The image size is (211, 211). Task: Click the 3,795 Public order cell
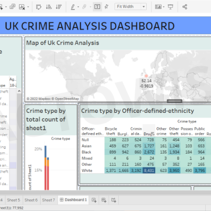pos(199,170)
